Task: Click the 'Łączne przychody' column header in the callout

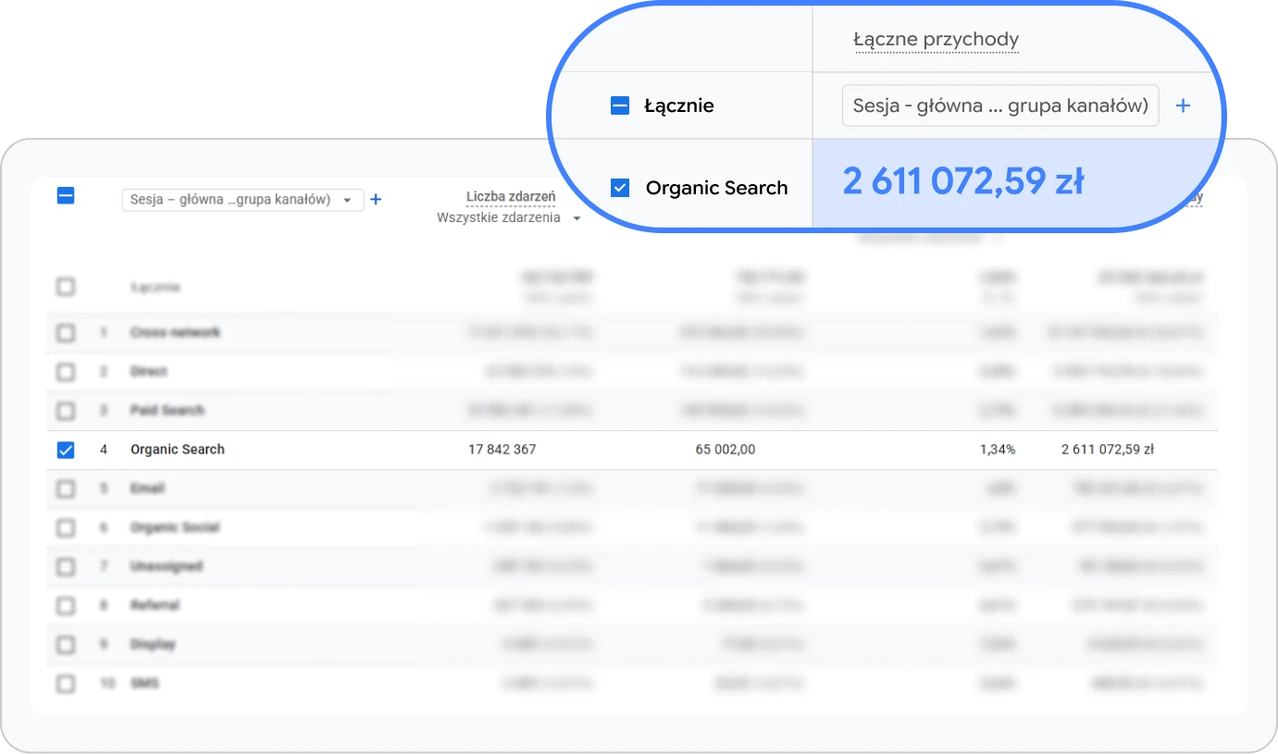Action: coord(937,40)
